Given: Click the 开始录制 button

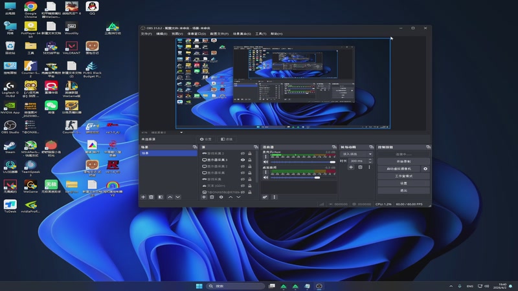Looking at the screenshot, I should [x=403, y=161].
